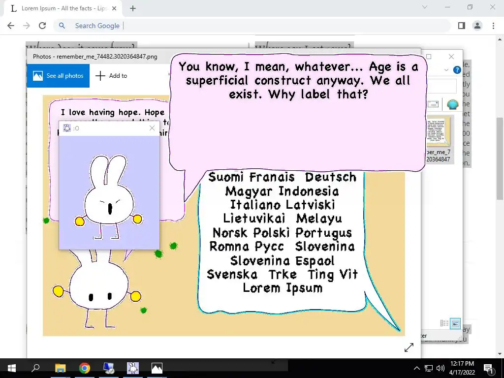This screenshot has height=378, width=504.
Task: Close the Lorem Ipsum tab
Action: pos(114,8)
